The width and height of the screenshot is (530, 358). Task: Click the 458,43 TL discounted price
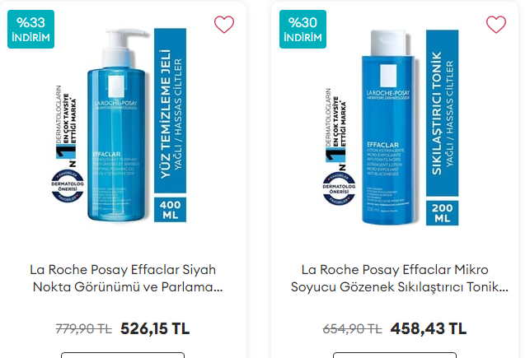pos(429,328)
